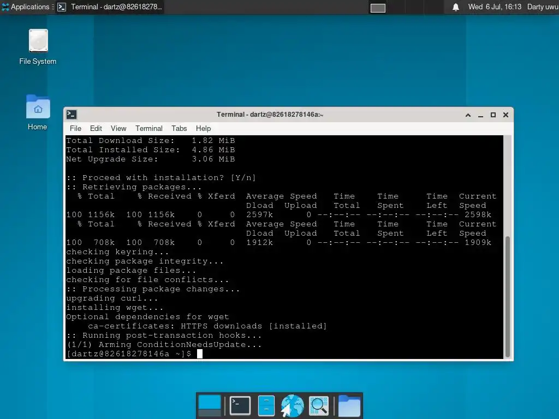The height and width of the screenshot is (419, 559).
Task: Click the terminal icon in window title bar
Action: tap(72, 115)
